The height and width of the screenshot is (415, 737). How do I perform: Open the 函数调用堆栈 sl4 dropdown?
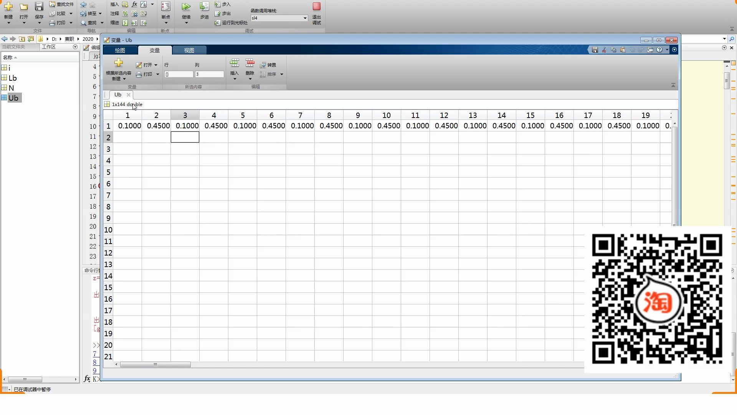[x=305, y=18]
